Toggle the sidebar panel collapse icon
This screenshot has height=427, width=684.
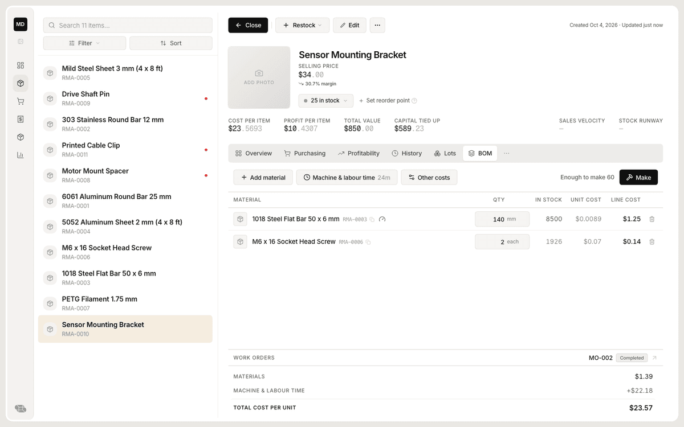click(21, 42)
